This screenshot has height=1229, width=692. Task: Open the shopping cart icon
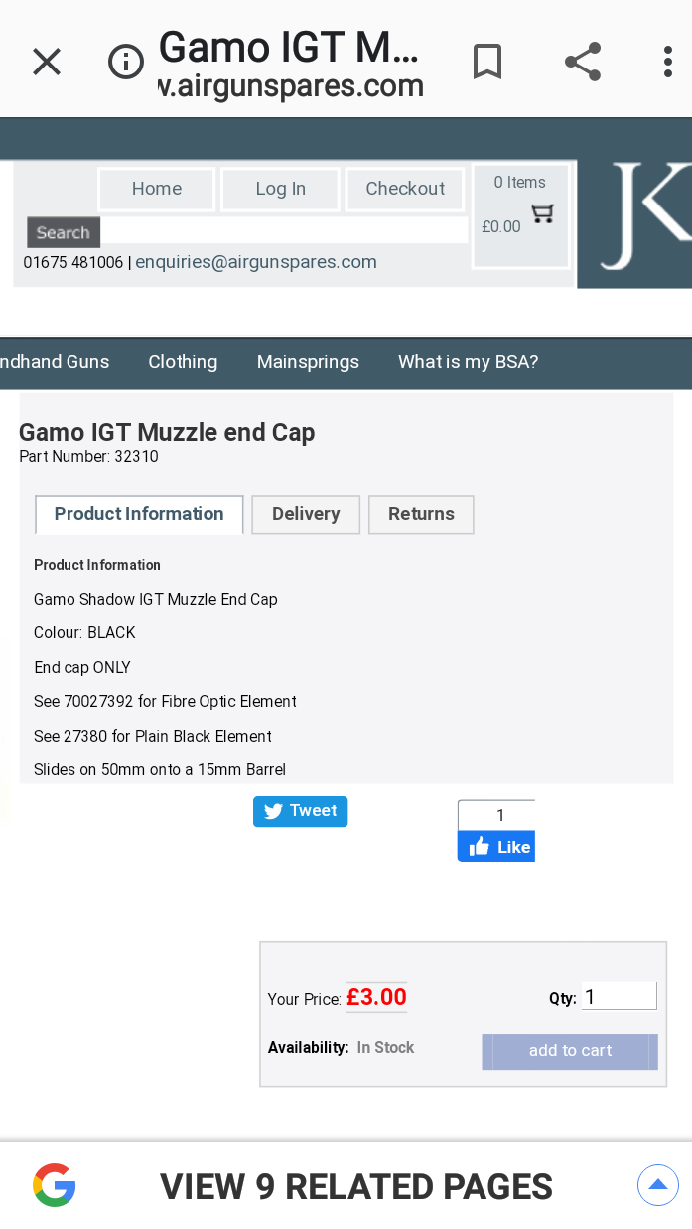coord(542,213)
